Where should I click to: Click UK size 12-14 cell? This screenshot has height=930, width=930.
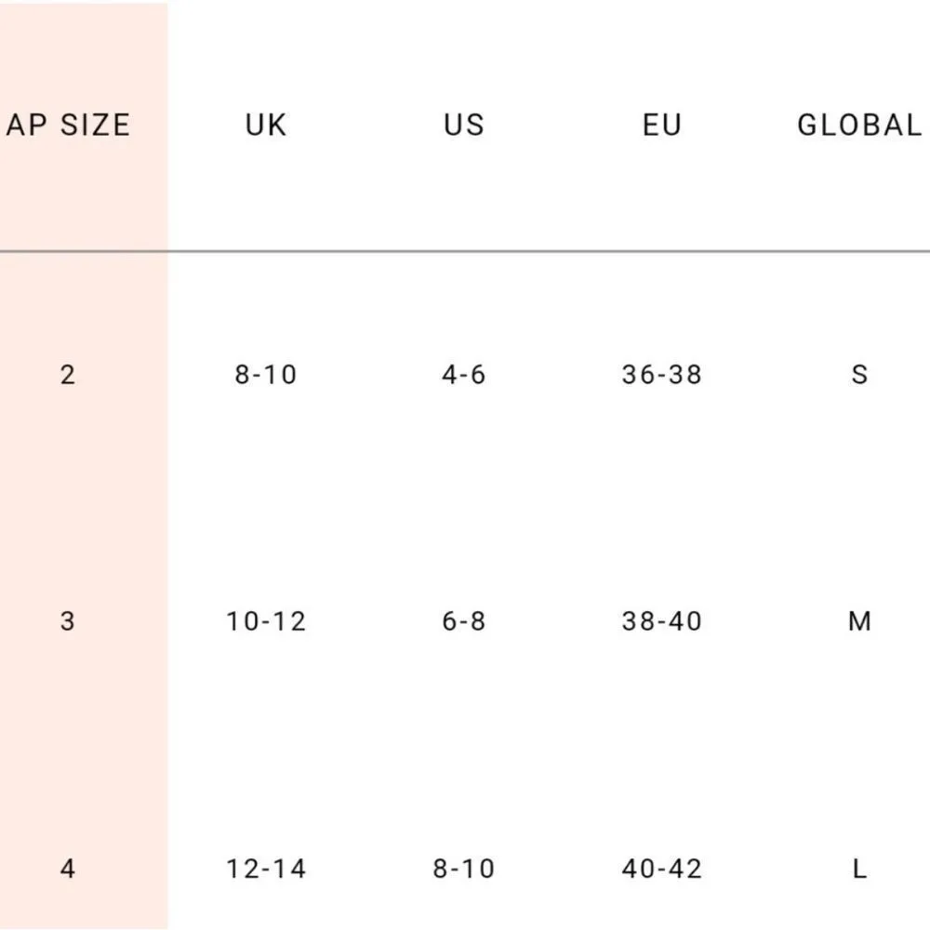tap(266, 869)
